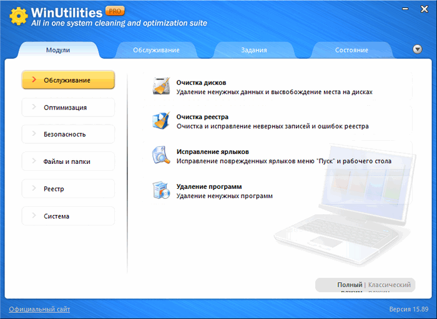
Task: Click the chevron next to Система
Action: [x=34, y=216]
